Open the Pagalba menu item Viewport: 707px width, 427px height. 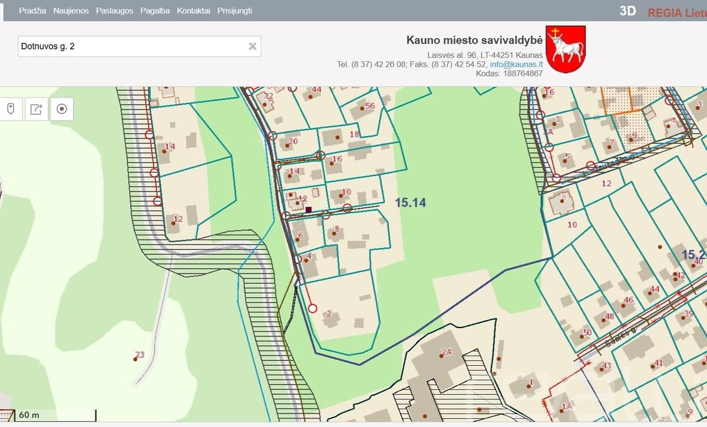pyautogui.click(x=155, y=11)
